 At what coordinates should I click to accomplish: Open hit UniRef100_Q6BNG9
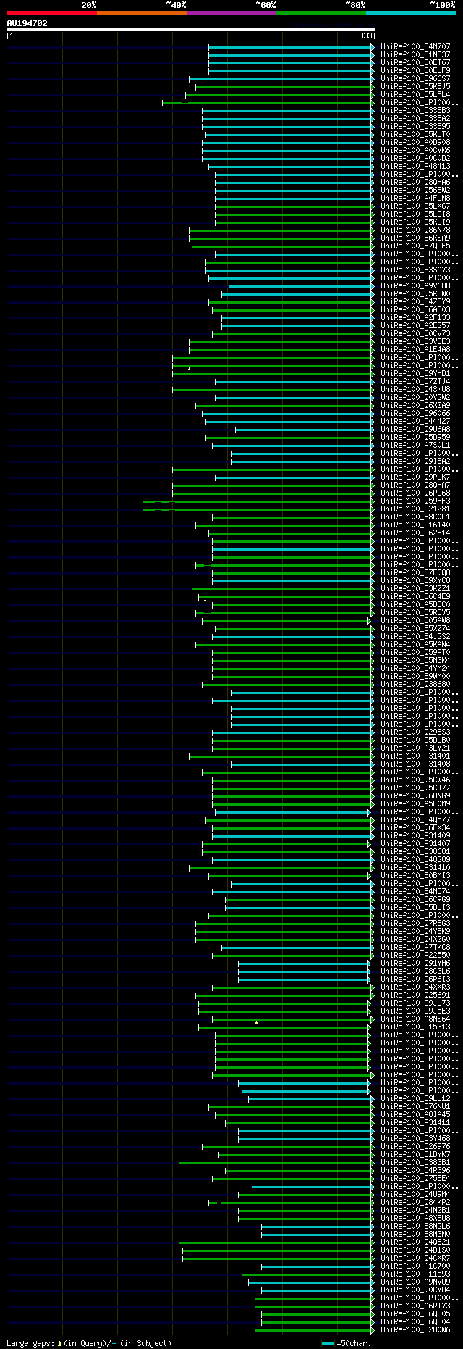click(x=415, y=796)
